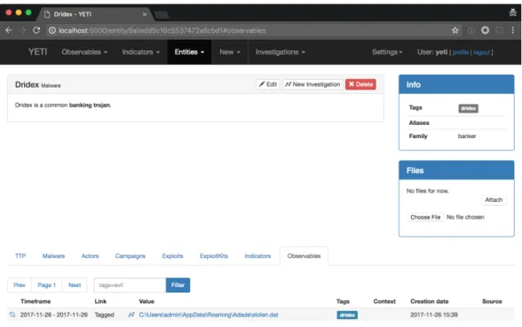This screenshot has height=327, width=522.
Task: Click the 'banker' family value
Action: (x=467, y=136)
